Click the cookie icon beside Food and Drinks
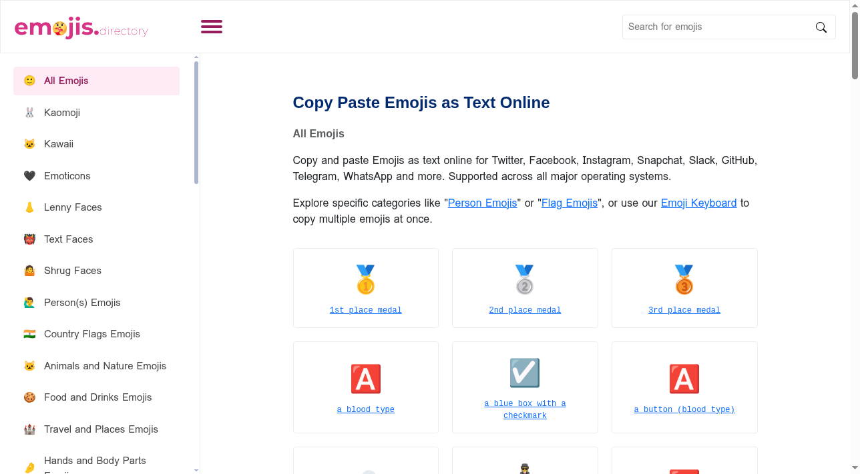Image resolution: width=860 pixels, height=474 pixels. [29, 397]
